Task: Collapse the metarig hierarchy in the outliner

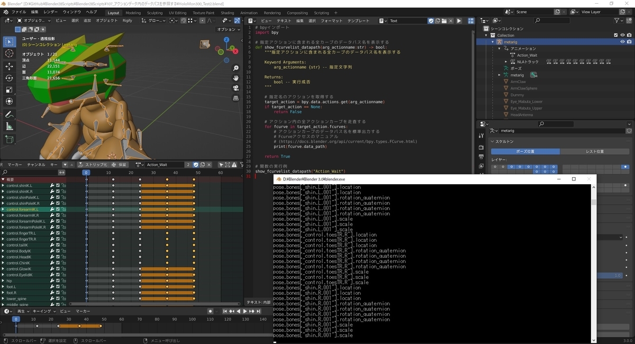Action: (493, 42)
